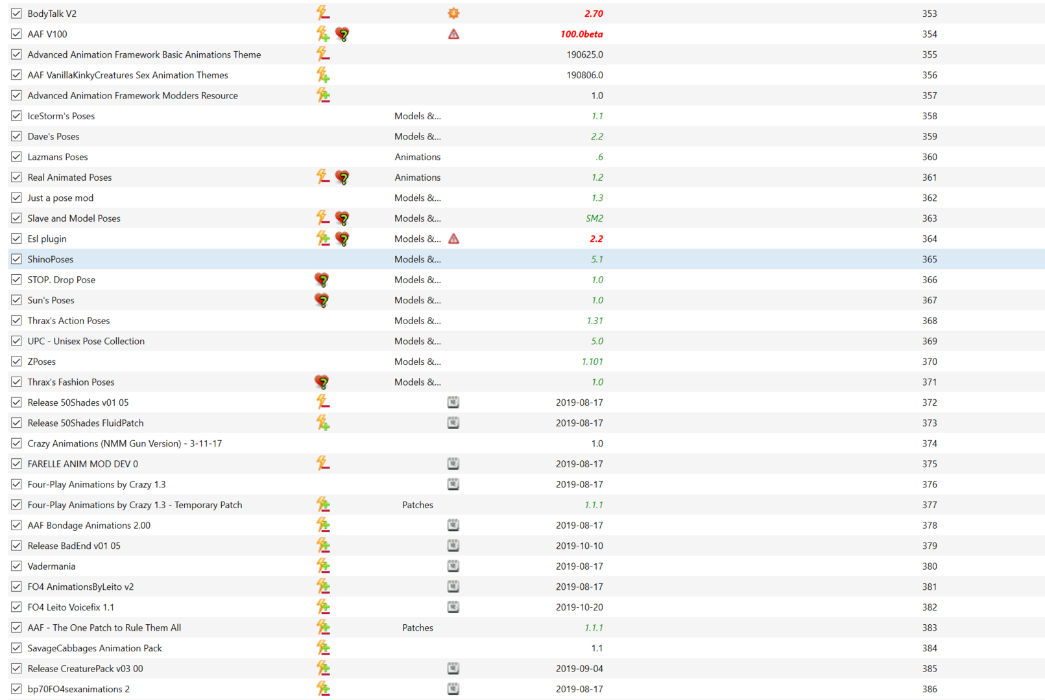Select the STOP. Drop Pose mod name

click(x=62, y=280)
